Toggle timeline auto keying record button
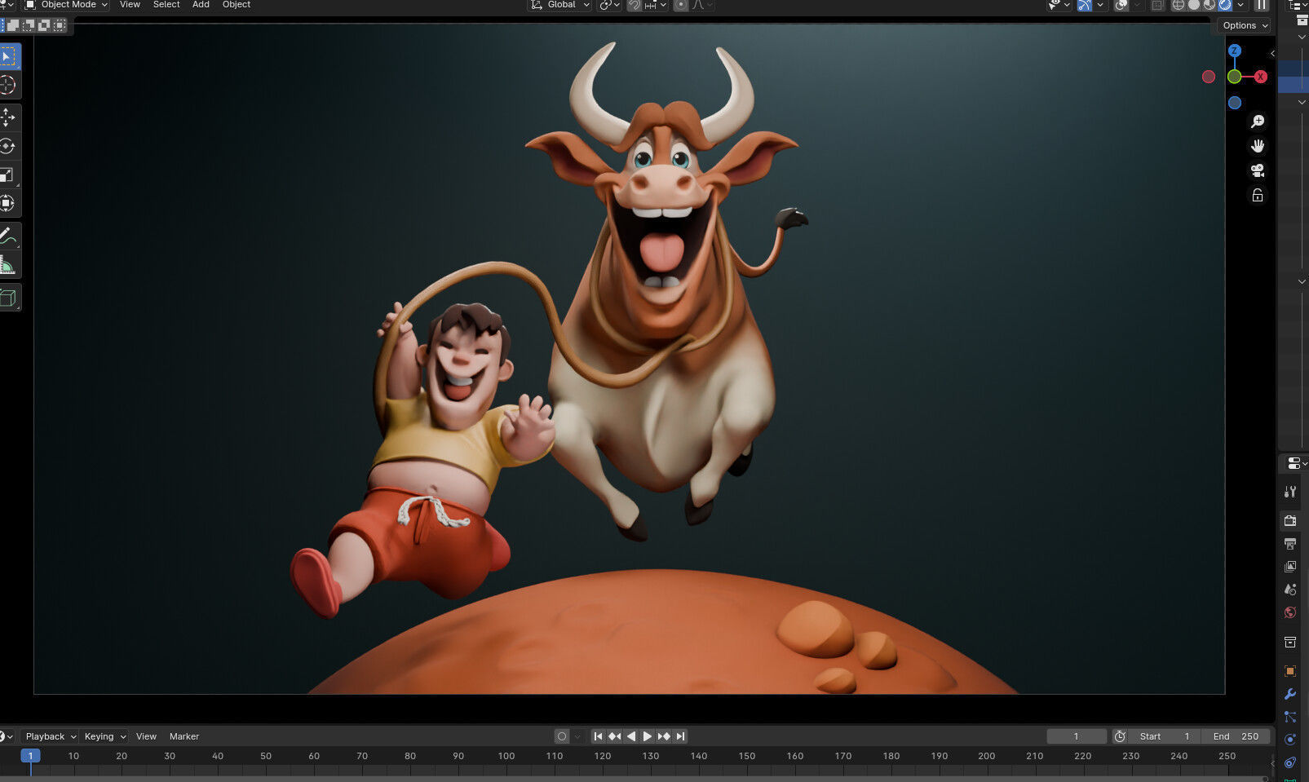 pos(562,736)
